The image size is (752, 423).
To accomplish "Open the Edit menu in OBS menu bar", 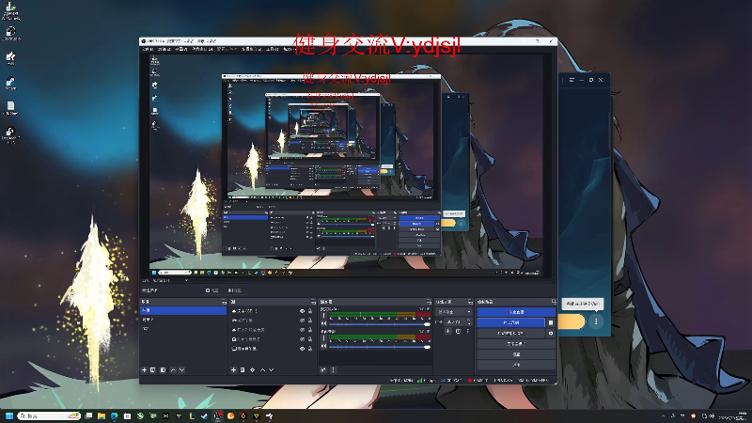I will pos(164,49).
